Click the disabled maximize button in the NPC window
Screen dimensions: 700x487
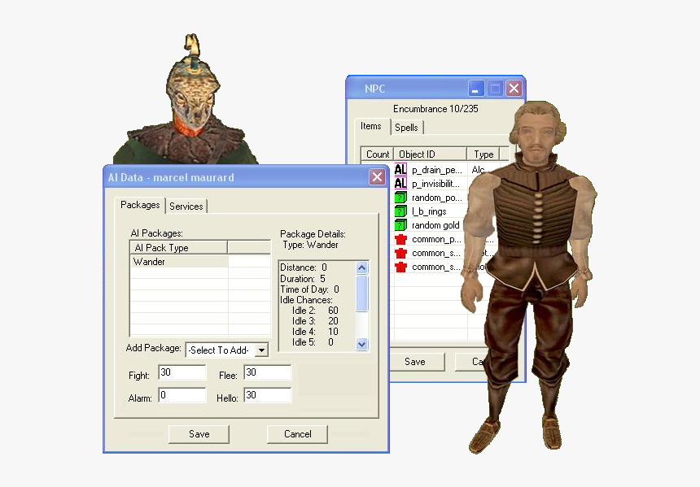coord(495,89)
